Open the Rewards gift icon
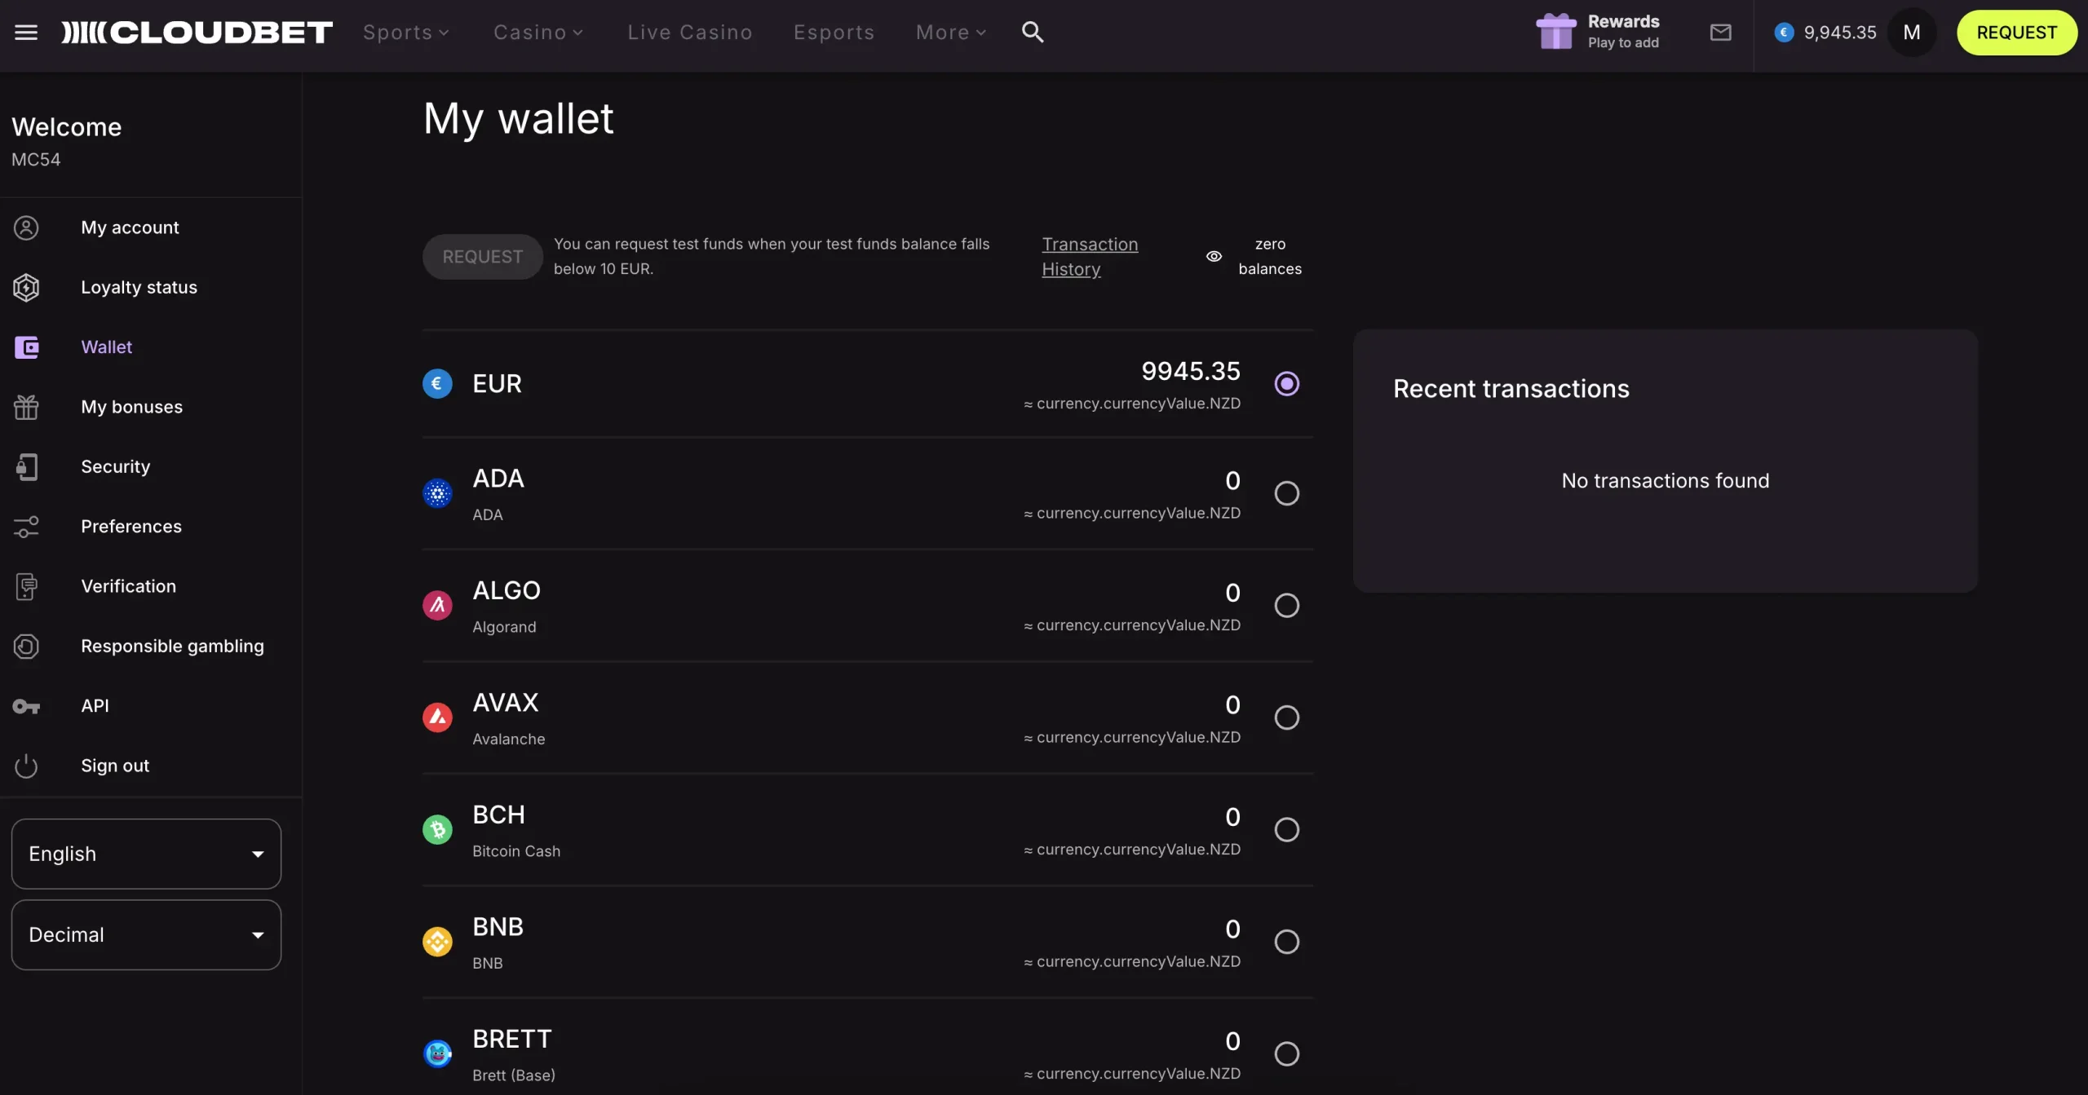This screenshot has height=1095, width=2088. (1555, 32)
